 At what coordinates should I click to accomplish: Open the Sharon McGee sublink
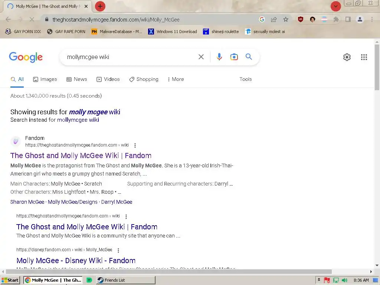[x=27, y=202]
